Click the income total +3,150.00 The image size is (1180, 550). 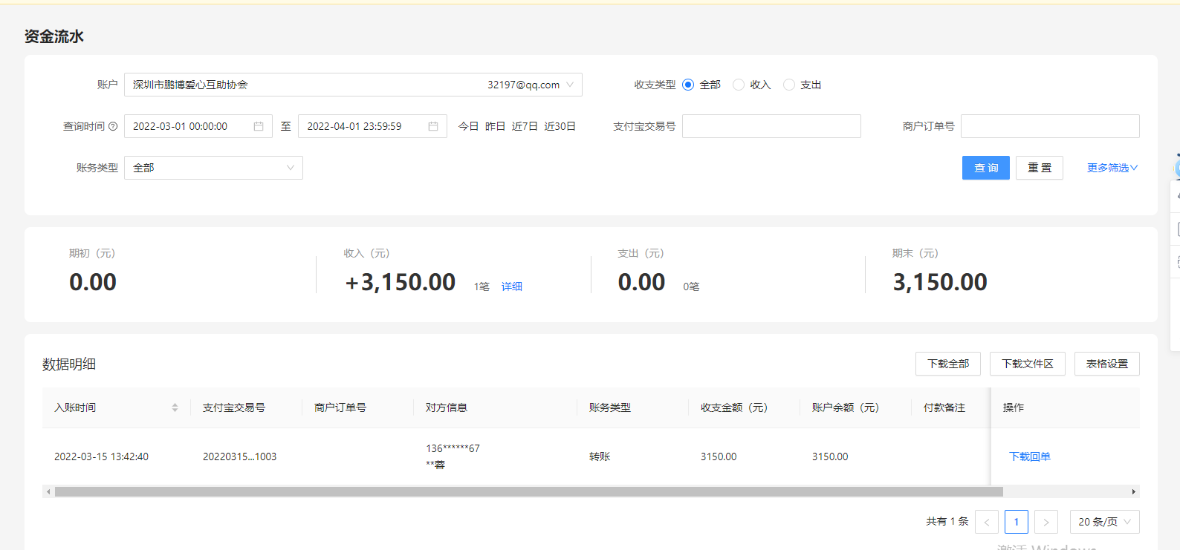point(401,282)
